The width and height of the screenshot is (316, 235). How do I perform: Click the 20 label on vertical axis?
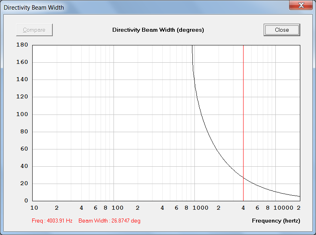click(x=24, y=183)
